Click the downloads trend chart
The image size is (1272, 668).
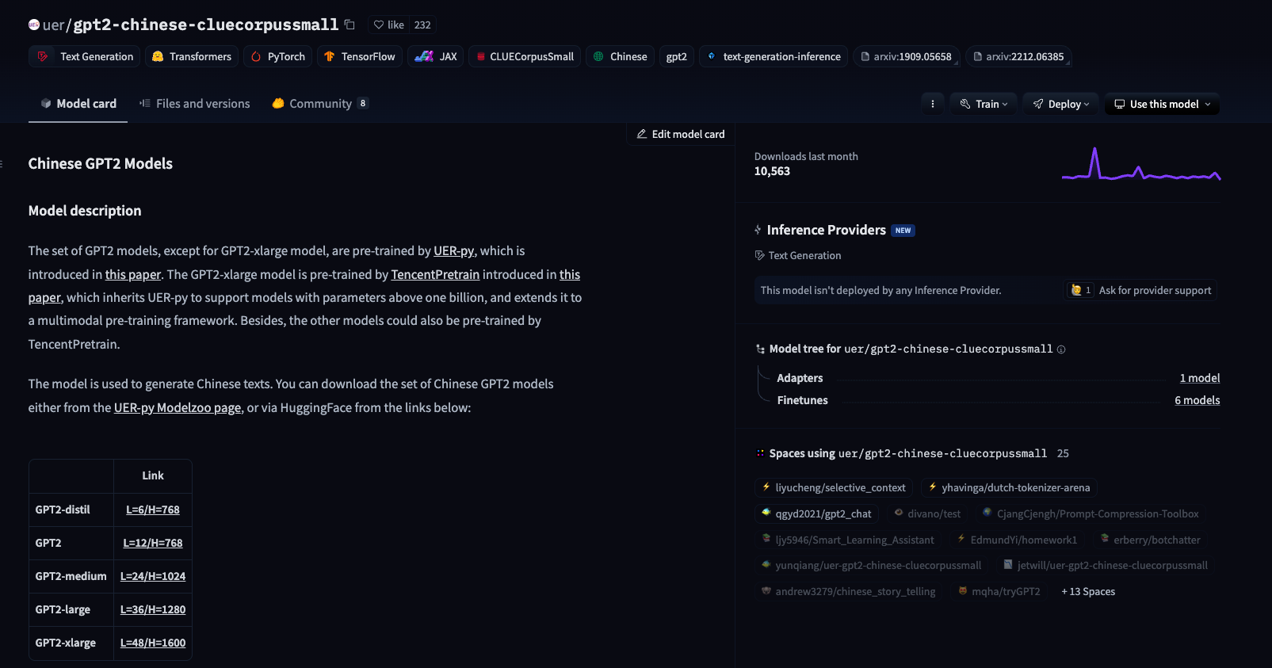point(1141,164)
